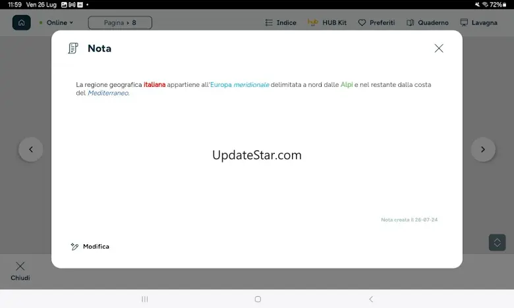This screenshot has width=514, height=308.
Task: Toggle the expand/collapse chevrons button
Action: tap(497, 243)
